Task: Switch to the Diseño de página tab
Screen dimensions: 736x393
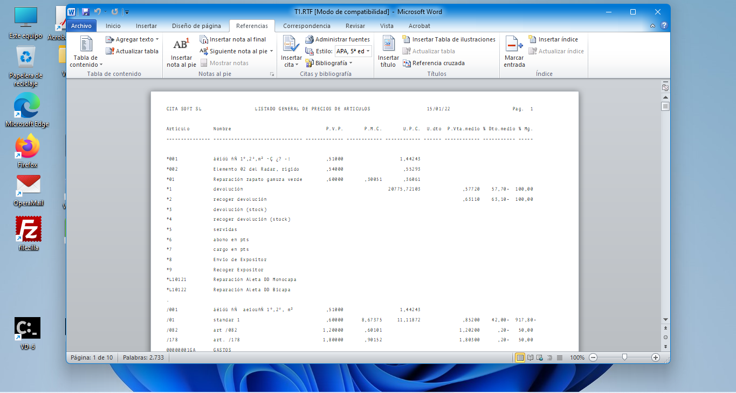Action: coord(196,26)
